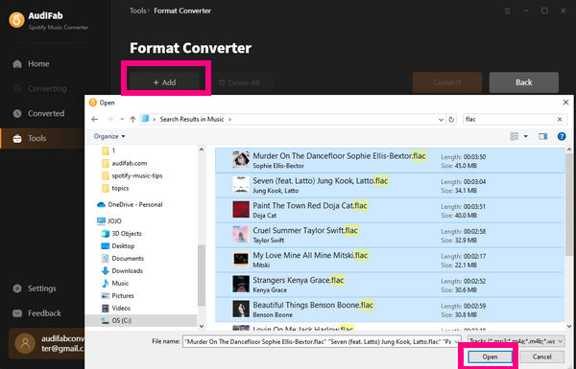Click the Open button in dialog
The image size is (576, 369).
490,357
